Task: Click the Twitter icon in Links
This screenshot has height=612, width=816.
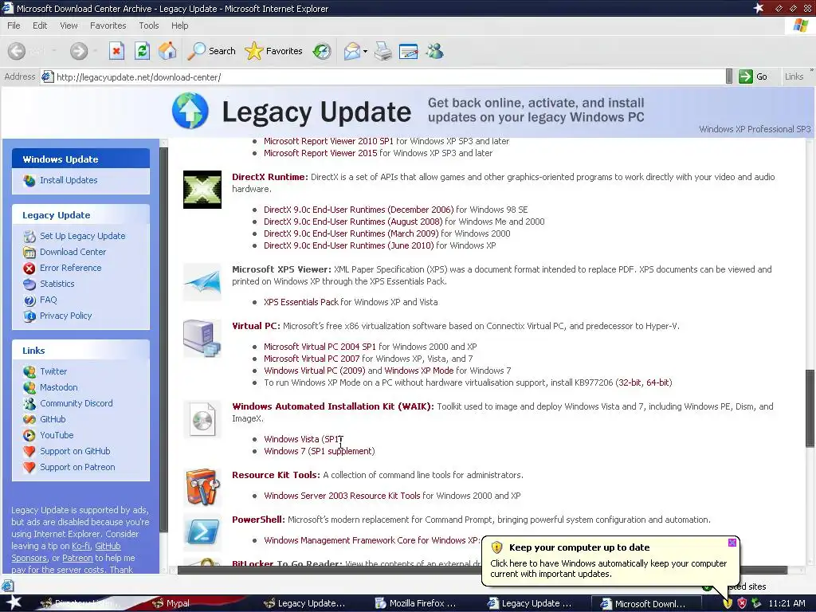Action: (x=29, y=371)
